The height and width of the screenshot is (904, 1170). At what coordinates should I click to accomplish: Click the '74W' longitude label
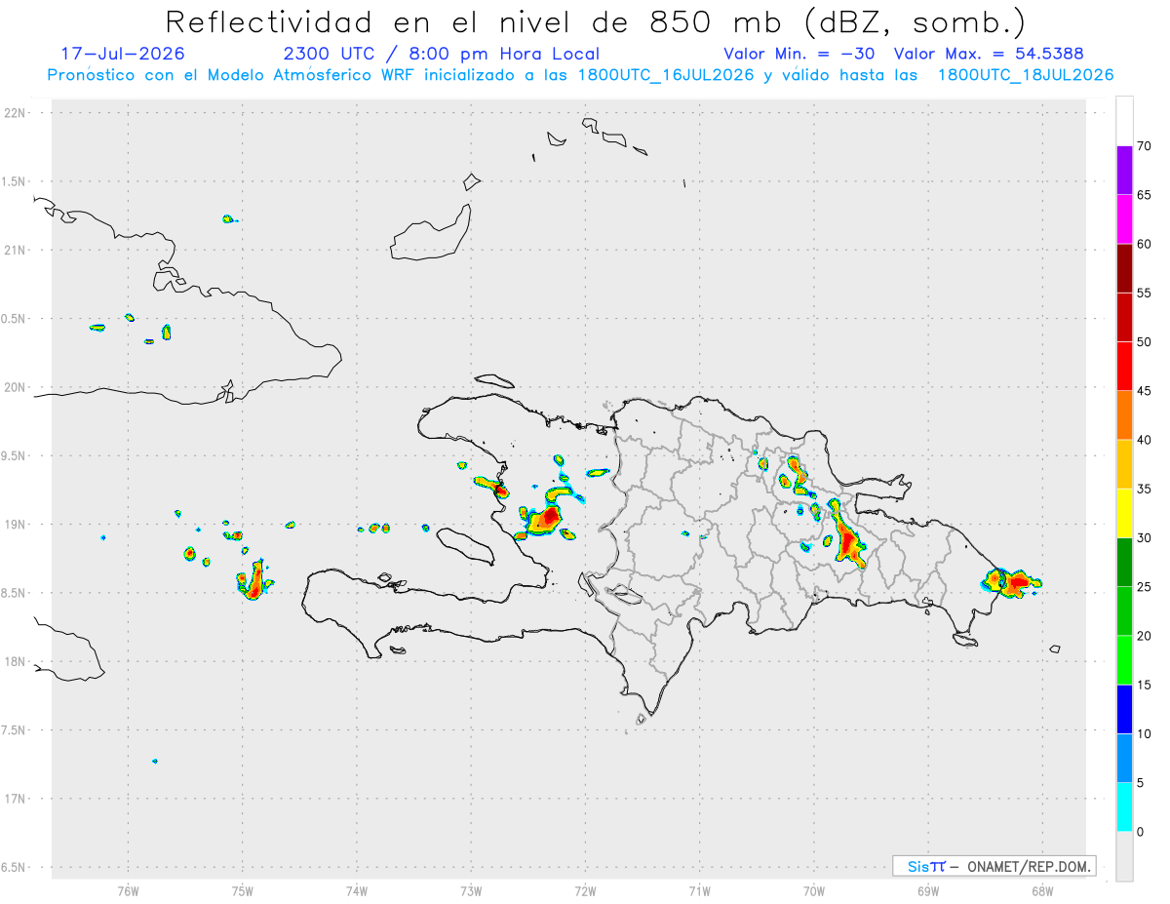tap(357, 890)
